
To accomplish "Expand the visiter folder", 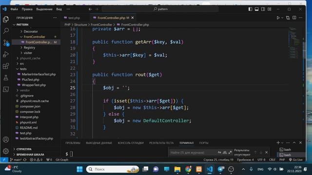I will (x=28, y=53).
